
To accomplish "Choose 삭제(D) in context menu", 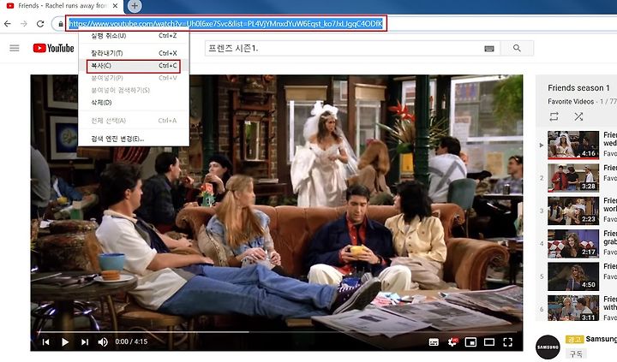I will pos(134,103).
